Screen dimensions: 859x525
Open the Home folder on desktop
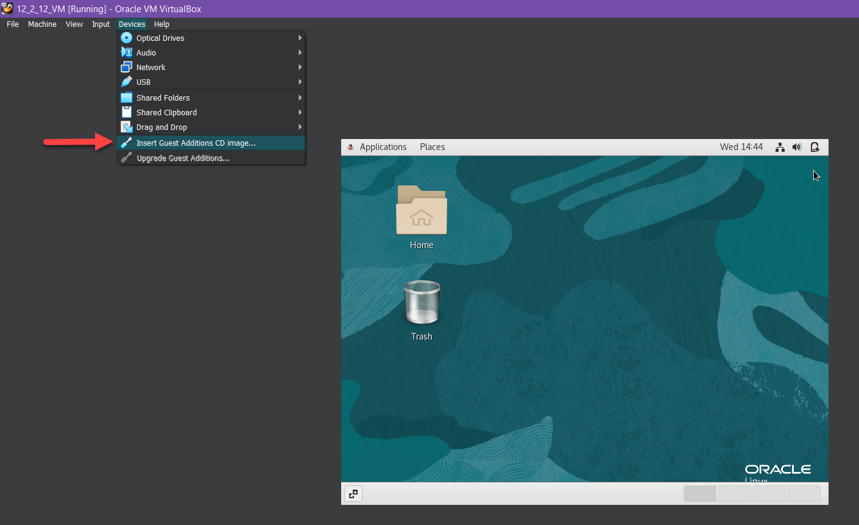(422, 212)
